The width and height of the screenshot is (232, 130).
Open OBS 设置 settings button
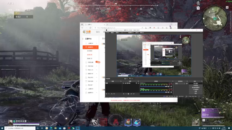(x=195, y=91)
